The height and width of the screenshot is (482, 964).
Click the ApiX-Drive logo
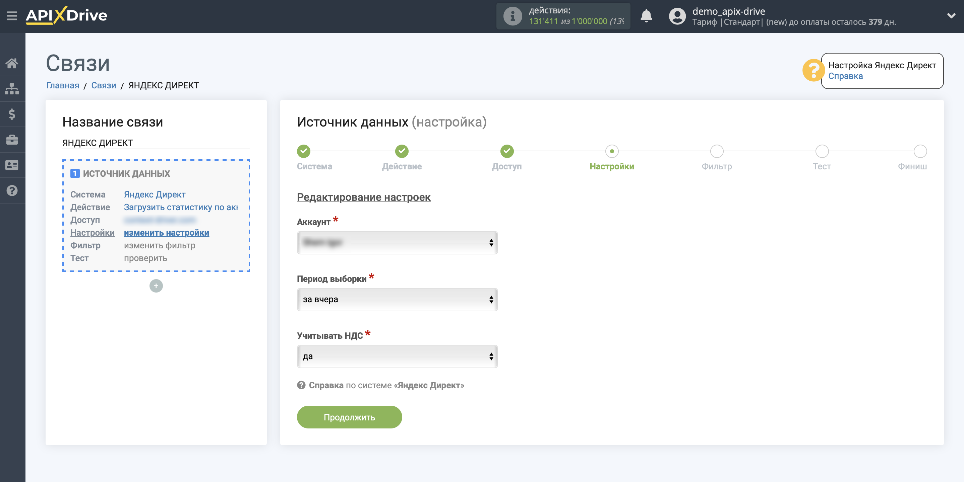coord(66,16)
